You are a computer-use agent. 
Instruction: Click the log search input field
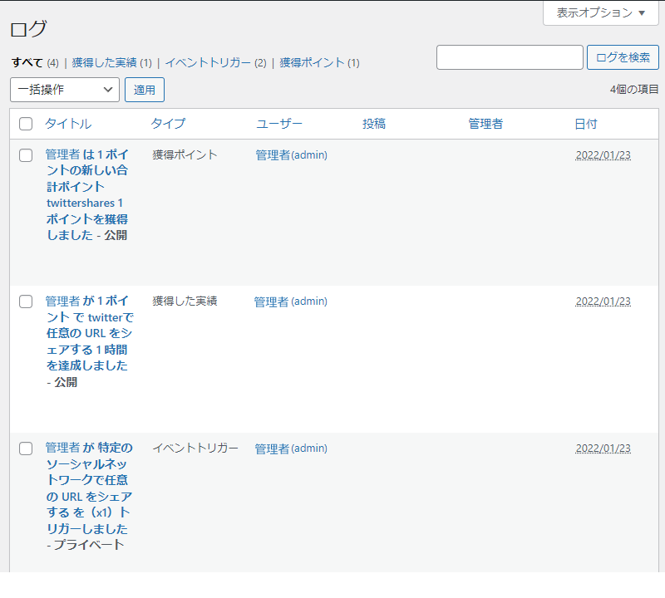[x=510, y=57]
